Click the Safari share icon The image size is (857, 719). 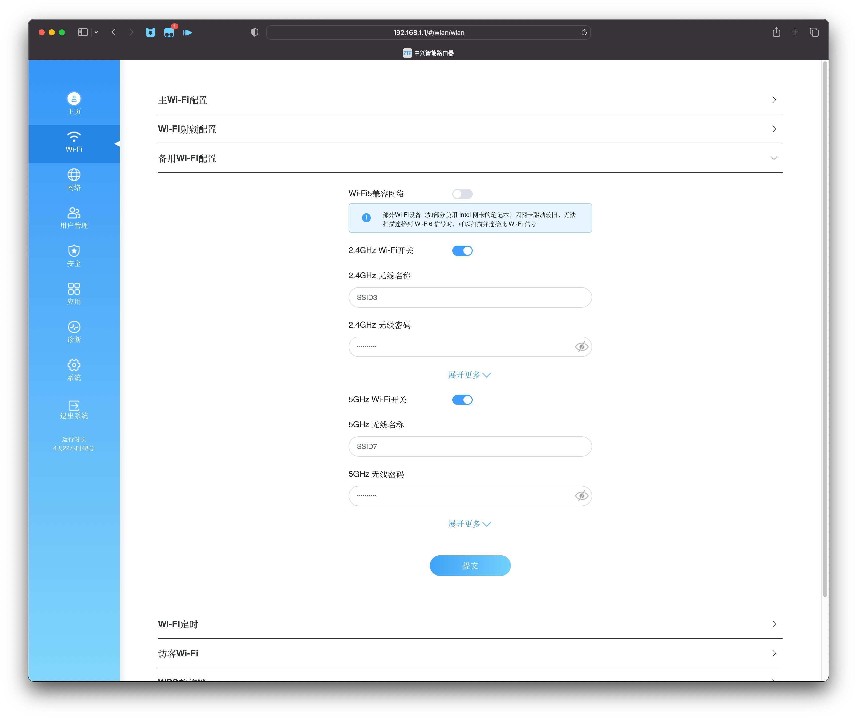pos(776,32)
